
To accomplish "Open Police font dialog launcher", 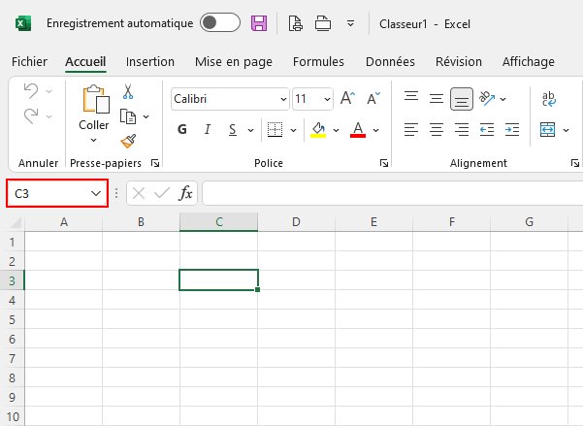I will tap(384, 163).
